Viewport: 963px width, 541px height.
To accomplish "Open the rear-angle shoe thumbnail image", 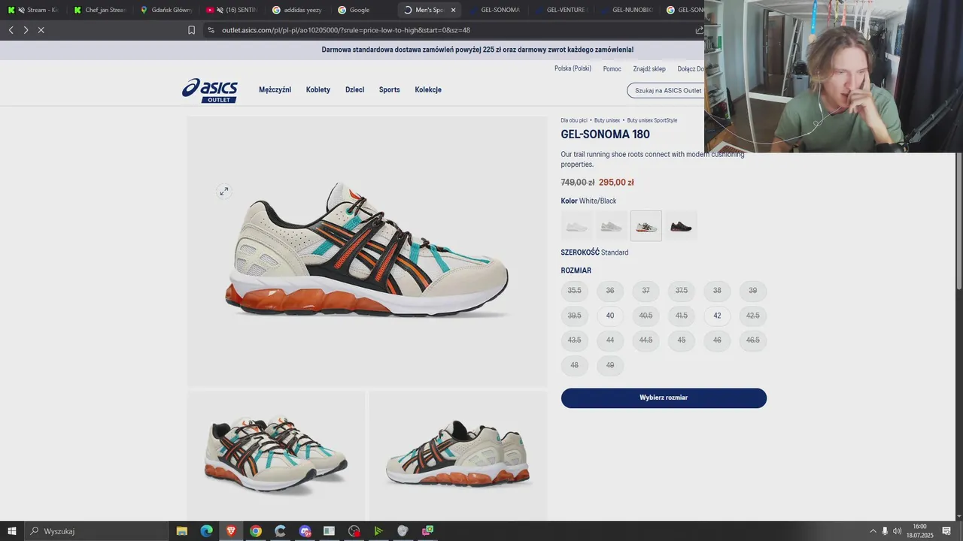I will click(x=458, y=455).
